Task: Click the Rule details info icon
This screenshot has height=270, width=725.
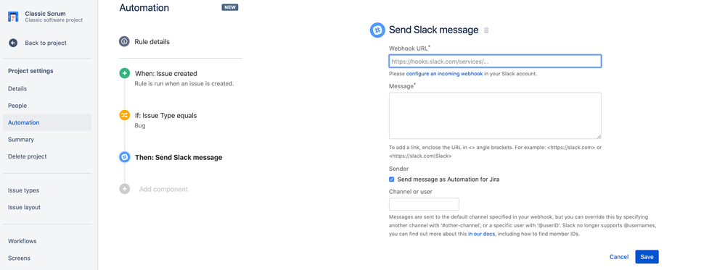Action: pyautogui.click(x=124, y=41)
